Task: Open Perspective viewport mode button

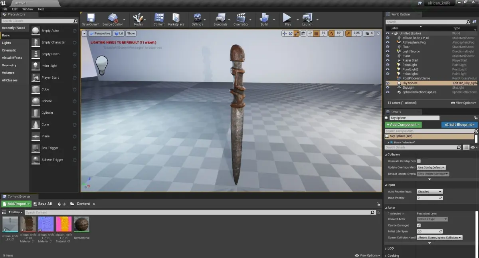Action: pyautogui.click(x=100, y=34)
